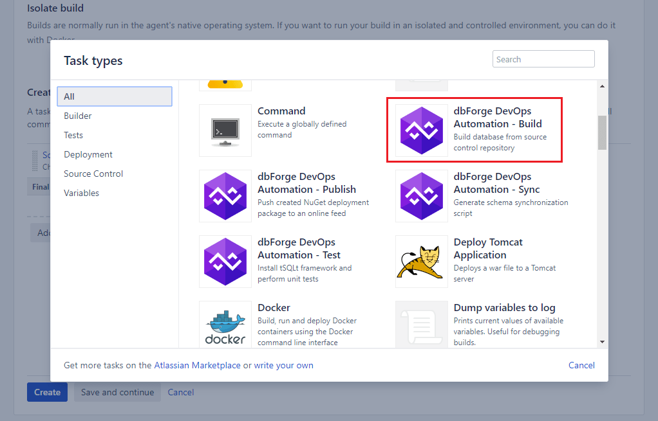Click 'Generate schema synchronization script' description
The image size is (658, 421).
(x=511, y=208)
